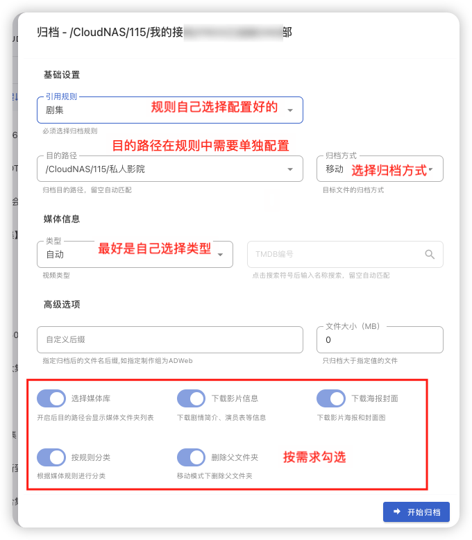Click the 文件大小（MB）input field
The image size is (472, 540).
tap(380, 339)
